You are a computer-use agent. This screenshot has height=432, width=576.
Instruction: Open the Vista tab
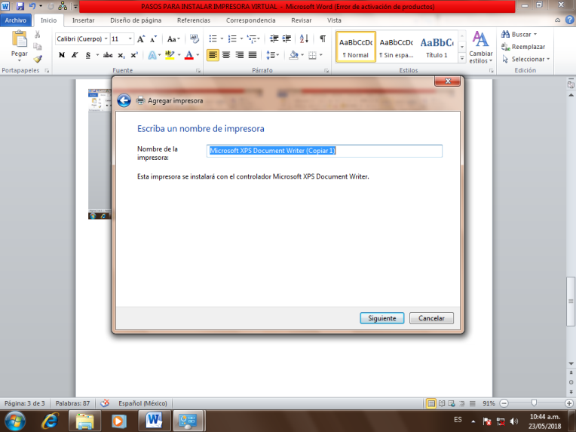(334, 20)
